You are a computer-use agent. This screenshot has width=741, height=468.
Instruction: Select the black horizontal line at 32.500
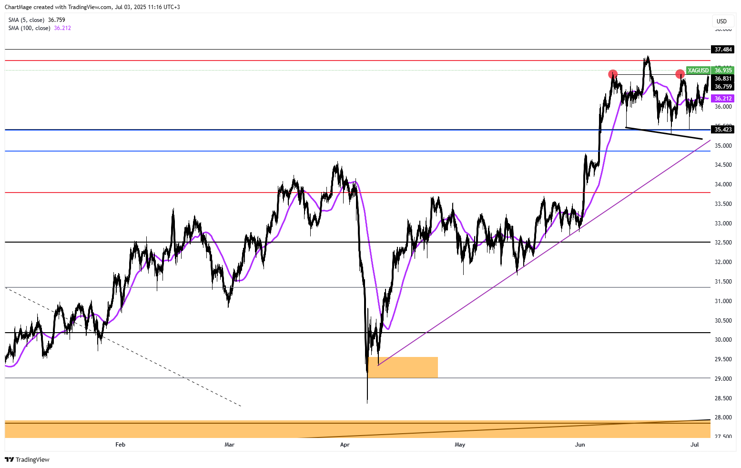(357, 242)
